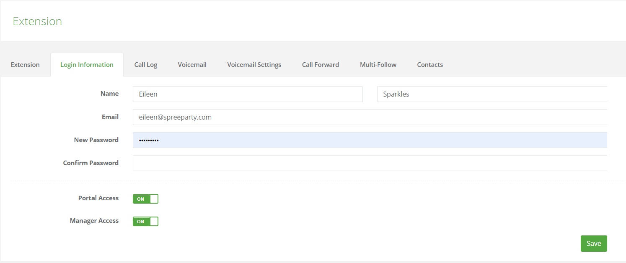Switch to the Call Forward tab
The image size is (626, 263).
click(321, 65)
